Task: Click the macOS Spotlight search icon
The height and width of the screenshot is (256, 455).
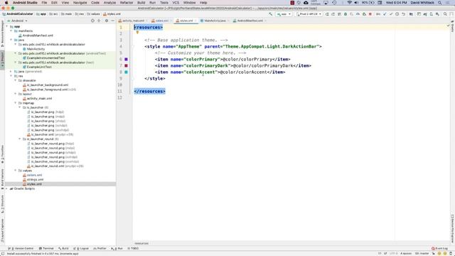Action: [440, 3]
